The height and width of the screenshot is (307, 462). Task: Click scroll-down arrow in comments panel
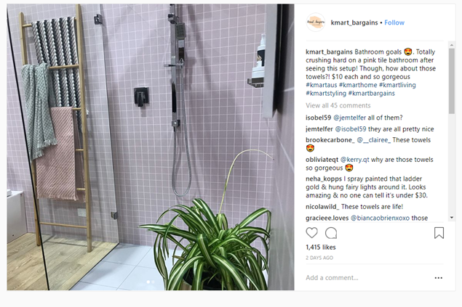451,218
